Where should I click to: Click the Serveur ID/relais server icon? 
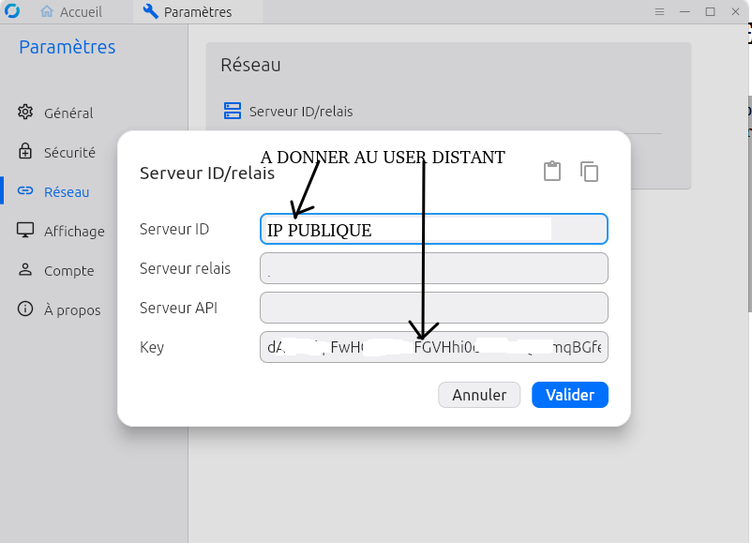[233, 111]
